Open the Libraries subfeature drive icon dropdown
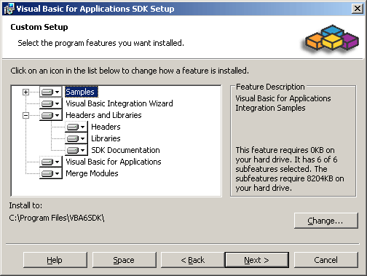Image resolution: width=367 pixels, height=276 pixels. click(x=76, y=138)
